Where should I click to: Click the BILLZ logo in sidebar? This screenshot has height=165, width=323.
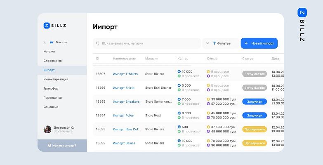pos(54,26)
